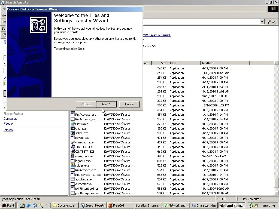Launch Internet Explorer from Quick Launch
Viewport: 279px width, 209px height.
(x=28, y=205)
